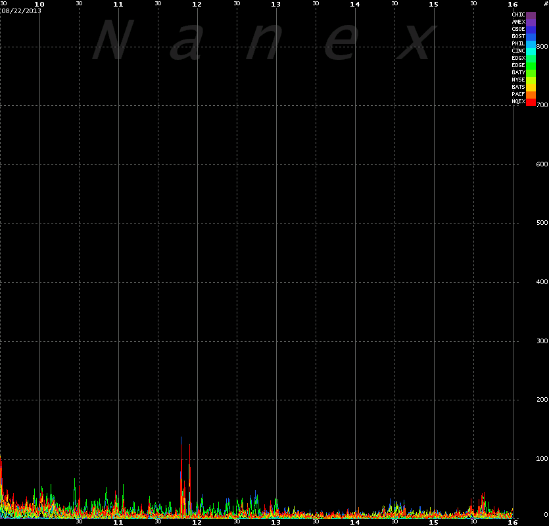
Task: Click hour 14 on the top time axis
Action: [355, 4]
